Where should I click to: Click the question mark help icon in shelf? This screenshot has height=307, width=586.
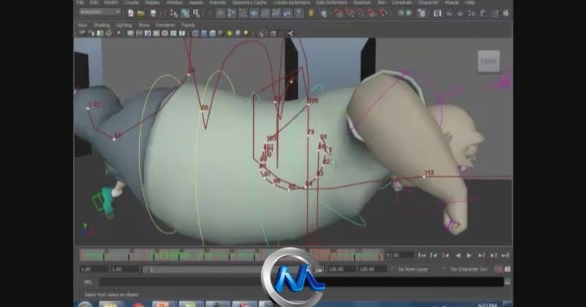click(299, 14)
